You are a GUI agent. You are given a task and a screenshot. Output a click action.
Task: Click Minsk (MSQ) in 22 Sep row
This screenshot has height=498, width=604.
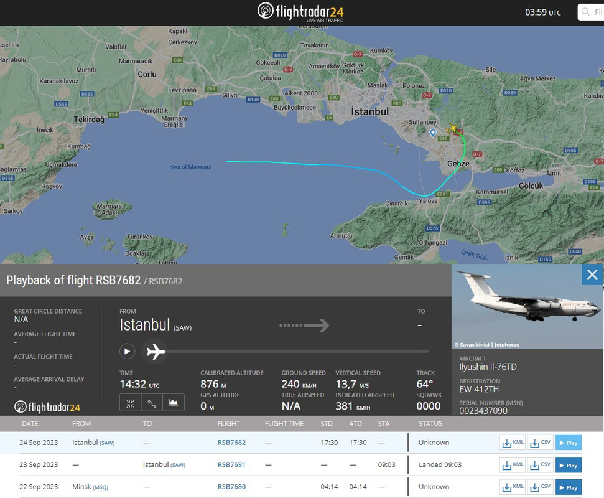tap(90, 487)
